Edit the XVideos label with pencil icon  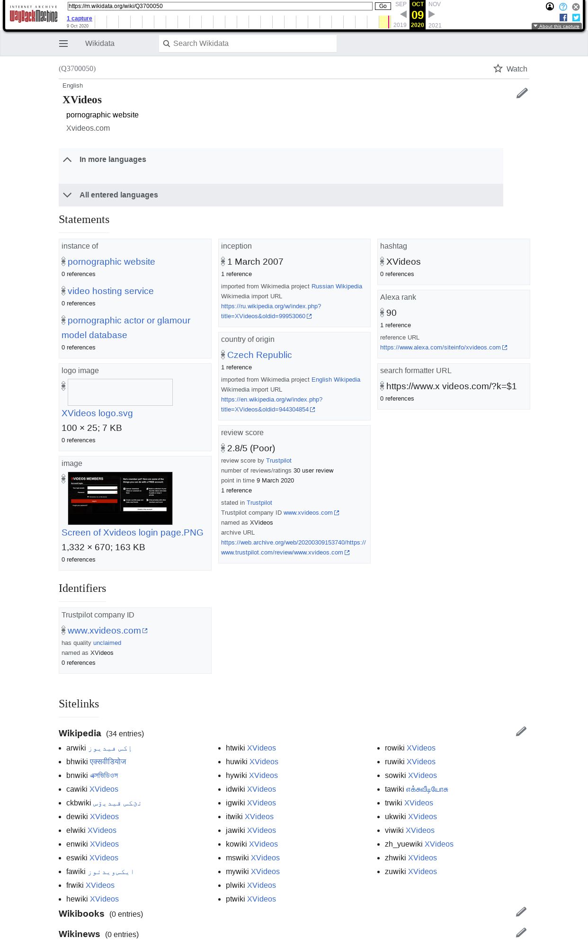(522, 93)
